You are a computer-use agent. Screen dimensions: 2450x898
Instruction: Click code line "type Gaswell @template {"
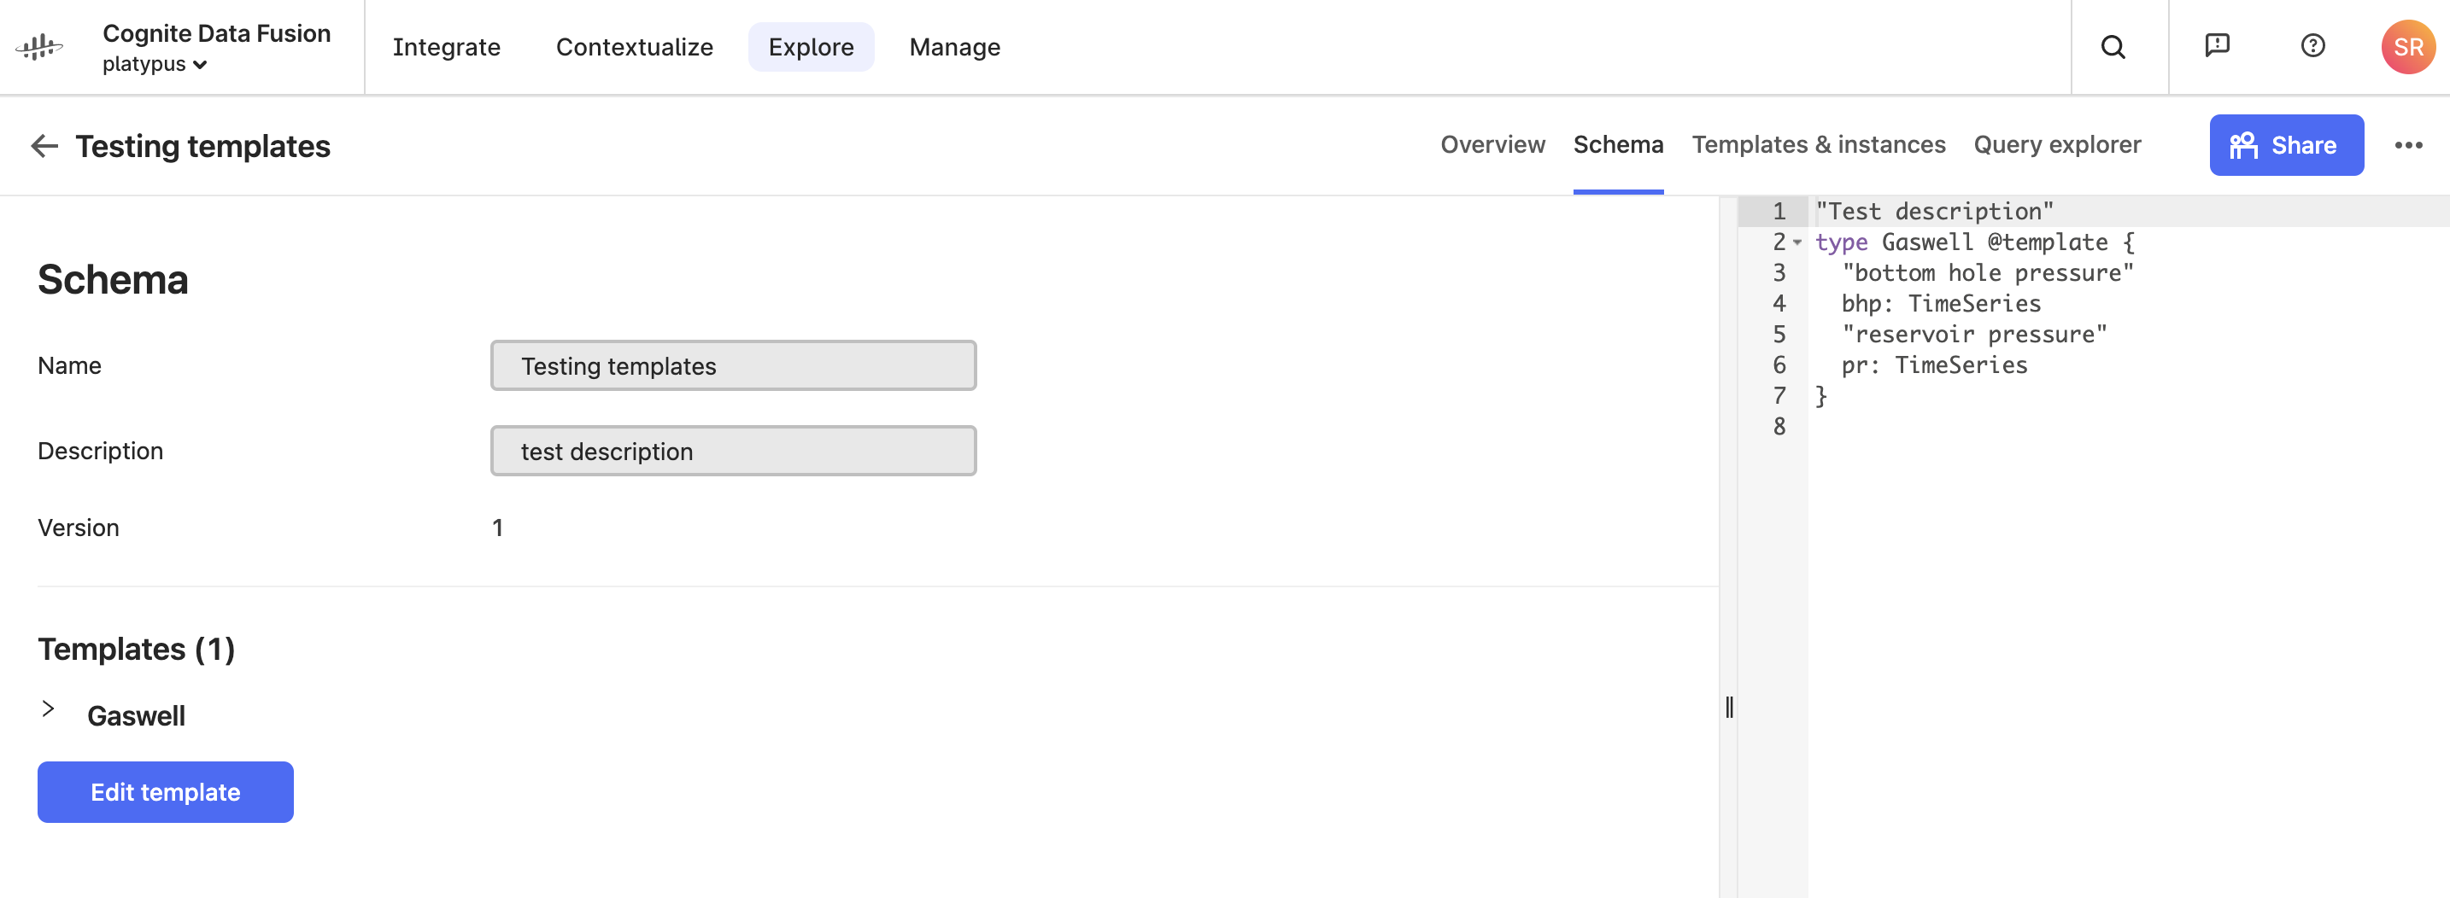[x=1974, y=242]
